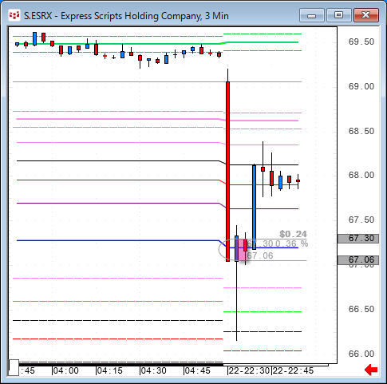Click the 68.50 price axis label

click(x=361, y=131)
